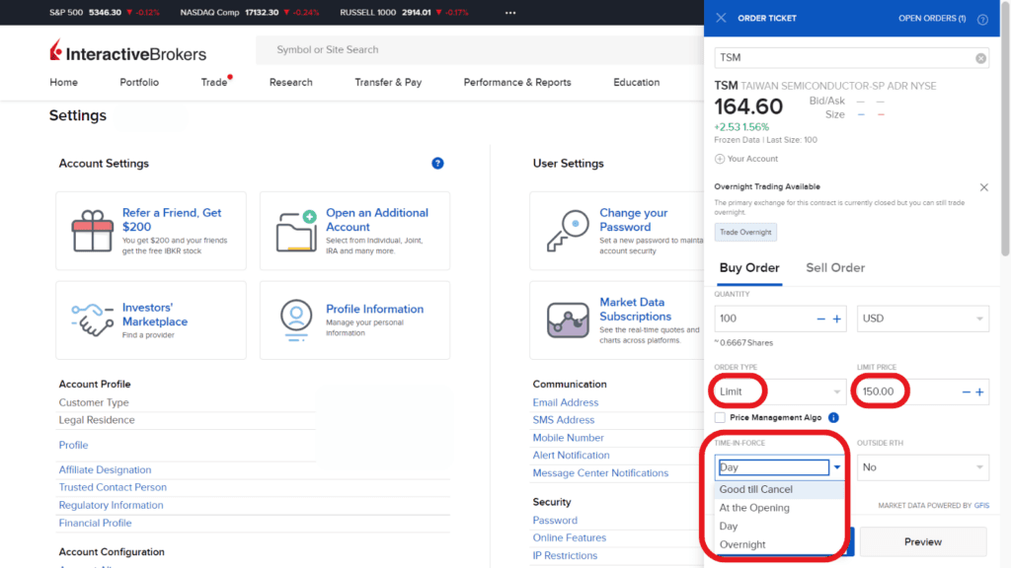Viewport: 1011px width, 568px height.
Task: Click the Open Additional Account folder icon
Action: click(298, 229)
